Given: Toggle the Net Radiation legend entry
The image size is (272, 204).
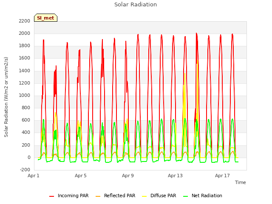Looking at the screenshot, I should click(203, 195).
